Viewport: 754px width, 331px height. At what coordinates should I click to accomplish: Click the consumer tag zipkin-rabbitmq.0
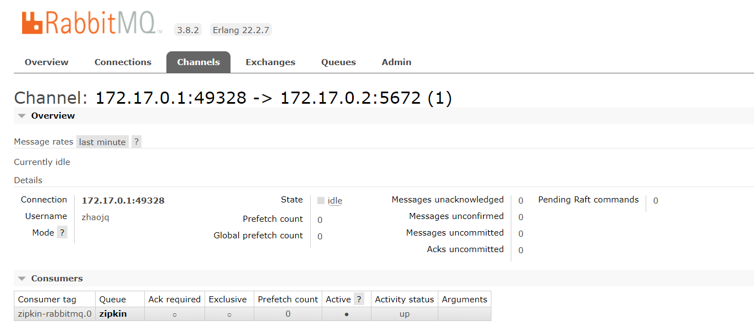pyautogui.click(x=54, y=313)
